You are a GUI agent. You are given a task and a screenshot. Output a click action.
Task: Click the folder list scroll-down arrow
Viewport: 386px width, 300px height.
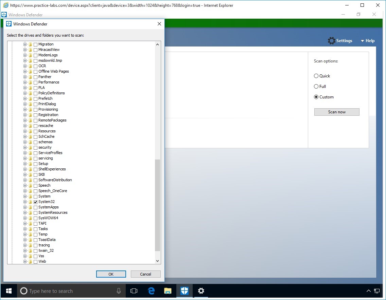[157, 261]
